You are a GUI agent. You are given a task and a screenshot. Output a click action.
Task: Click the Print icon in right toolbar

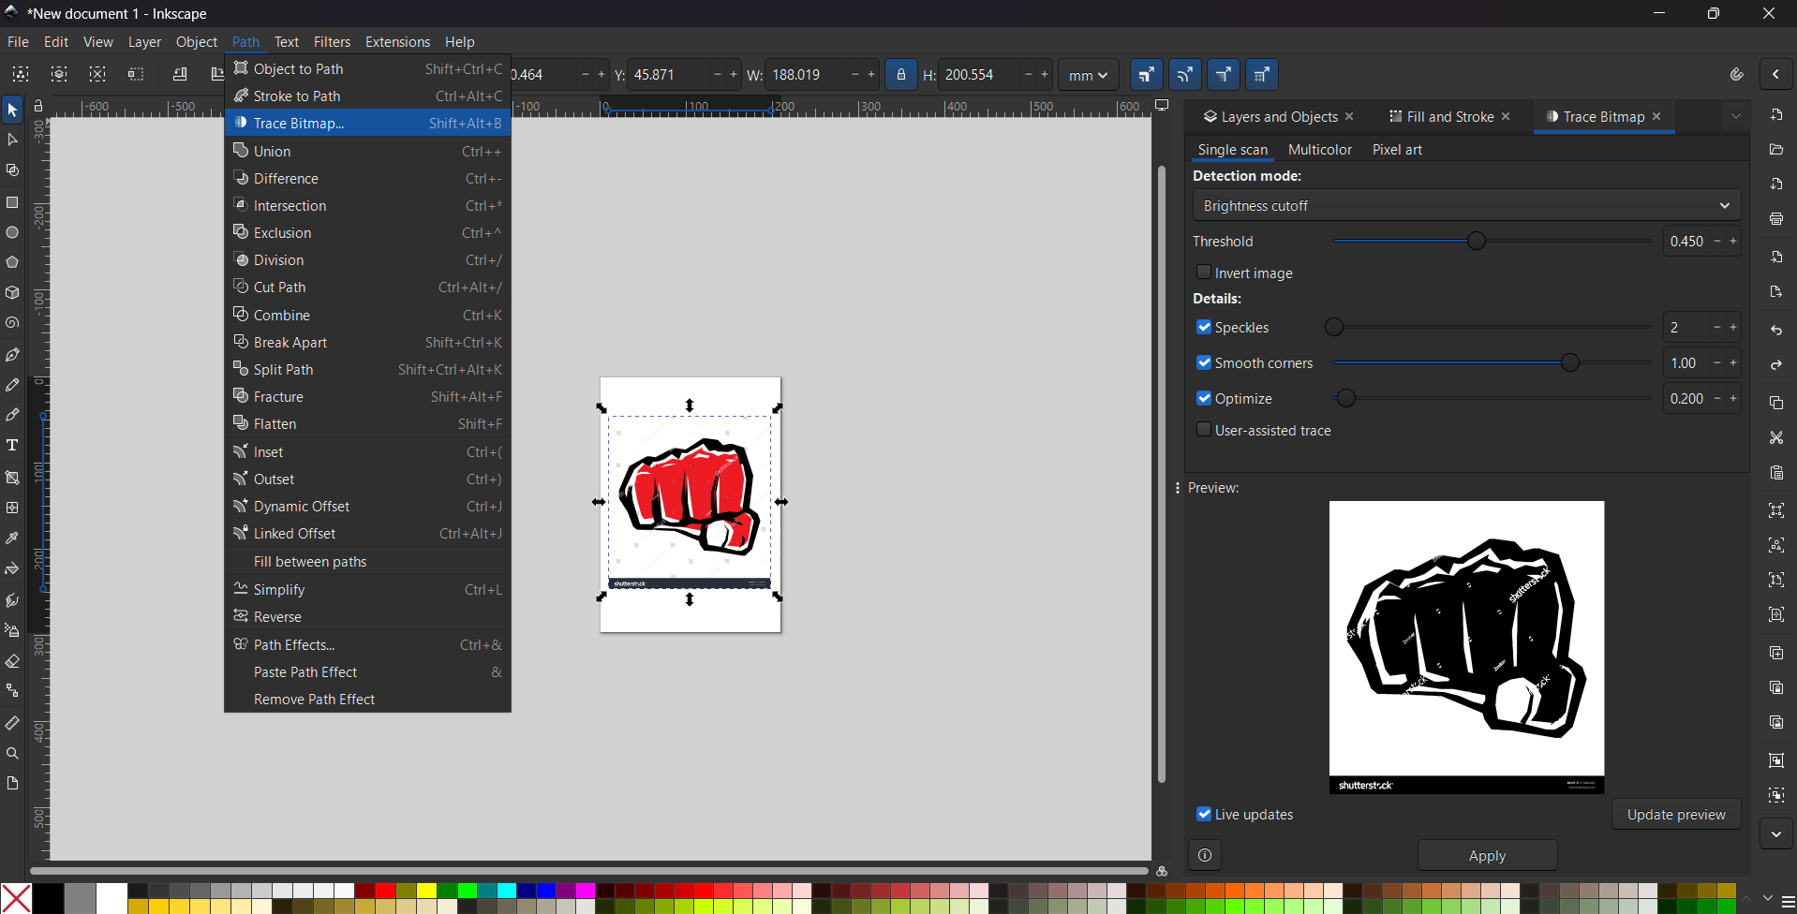[x=1776, y=219]
